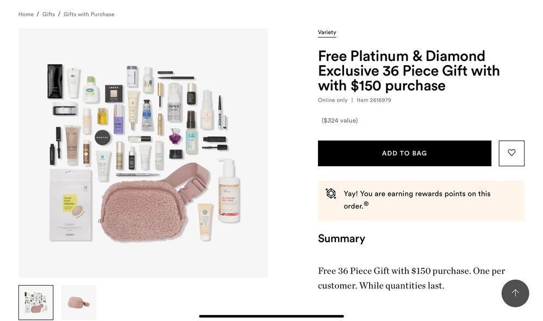The image size is (543, 321).
Task: Select the pink belt bag thumbnail
Action: [79, 303]
